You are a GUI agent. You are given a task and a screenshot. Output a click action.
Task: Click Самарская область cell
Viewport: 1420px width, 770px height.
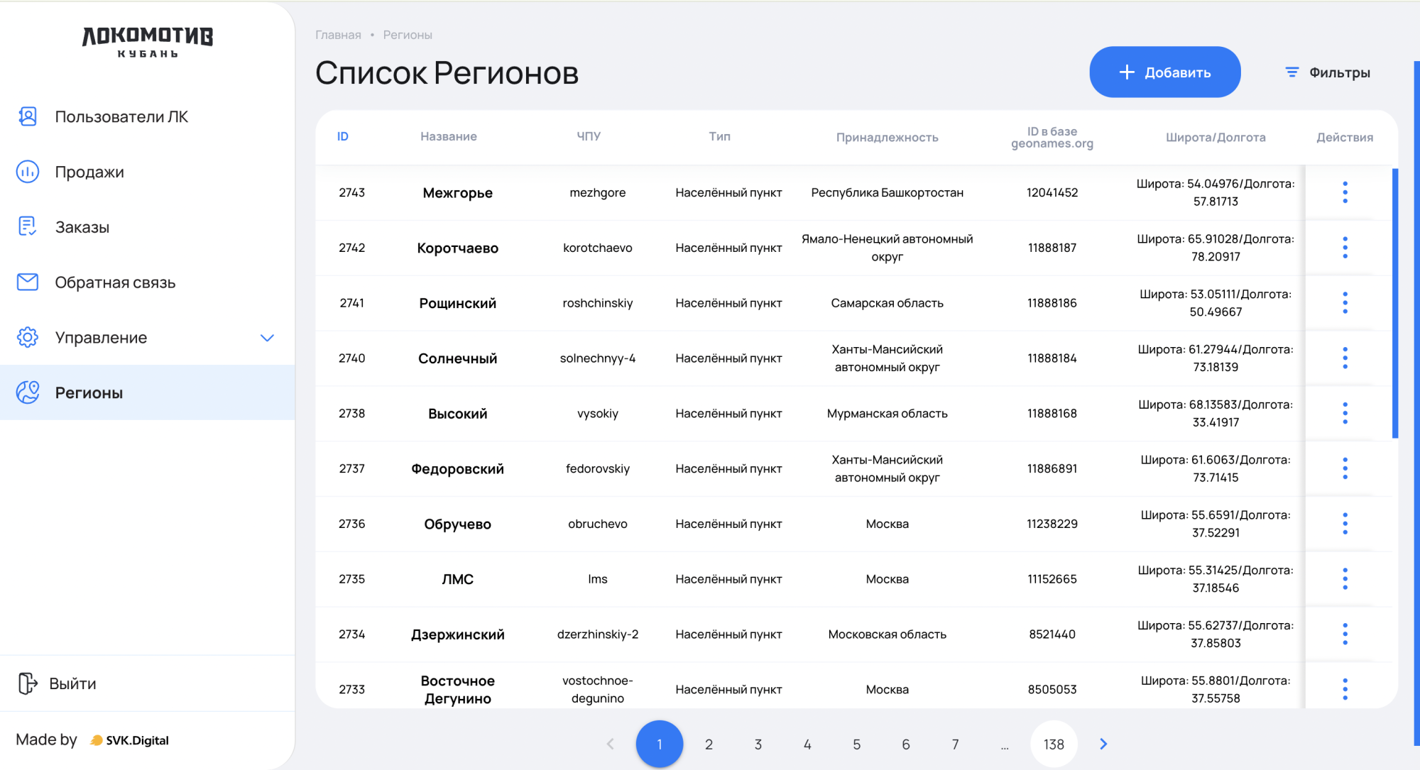click(x=887, y=303)
